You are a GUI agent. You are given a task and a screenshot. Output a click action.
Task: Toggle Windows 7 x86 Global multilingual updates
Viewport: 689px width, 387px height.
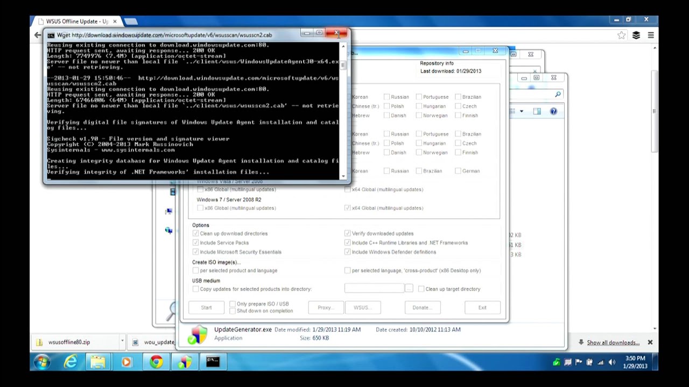(200, 208)
